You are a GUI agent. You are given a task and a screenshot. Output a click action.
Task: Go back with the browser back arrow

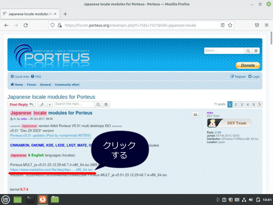tap(6, 25)
